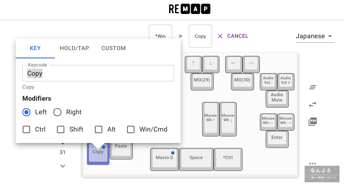Switch to the HOLD/TAP tab
Screen dimensions: 344x187
pos(74,48)
